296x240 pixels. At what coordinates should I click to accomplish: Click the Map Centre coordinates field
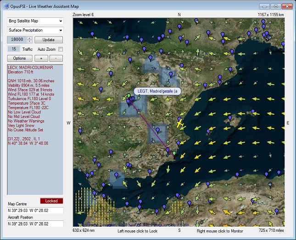click(x=35, y=210)
